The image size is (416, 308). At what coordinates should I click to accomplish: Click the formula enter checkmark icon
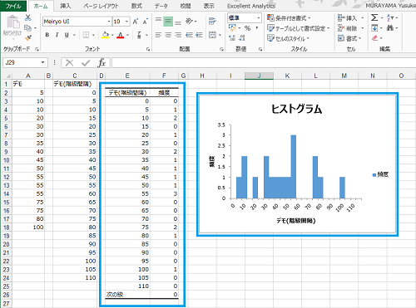coord(86,63)
